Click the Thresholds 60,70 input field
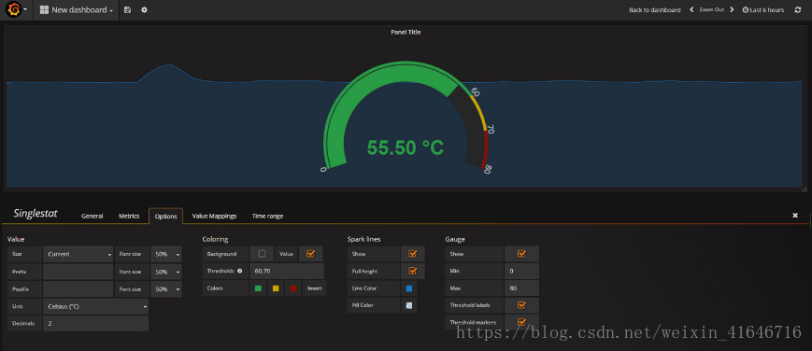812x351 pixels. [287, 272]
